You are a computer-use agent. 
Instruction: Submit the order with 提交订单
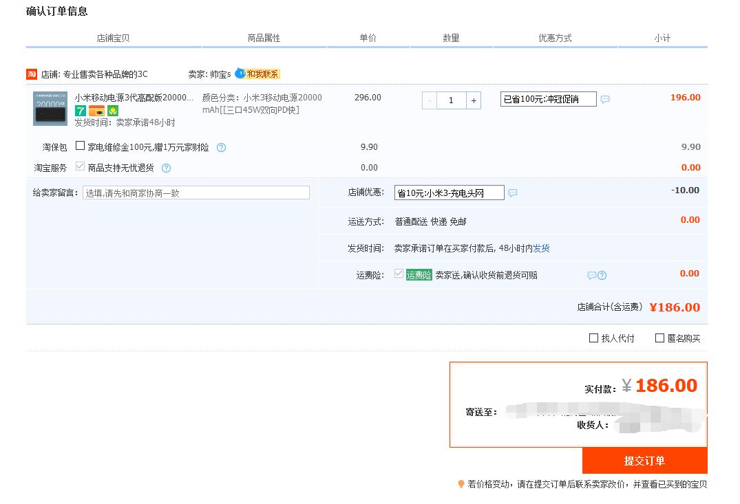pyautogui.click(x=645, y=461)
